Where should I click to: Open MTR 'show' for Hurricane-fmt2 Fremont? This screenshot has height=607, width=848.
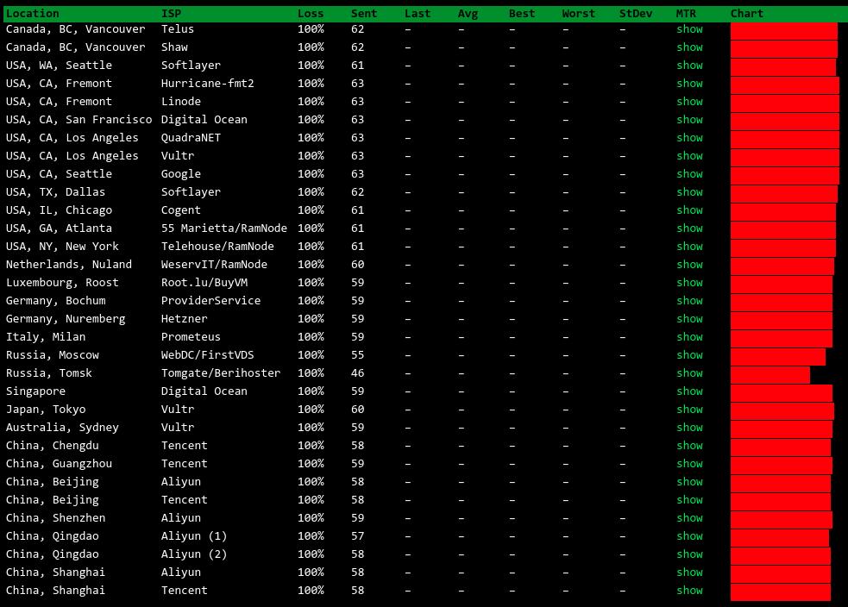coord(689,84)
